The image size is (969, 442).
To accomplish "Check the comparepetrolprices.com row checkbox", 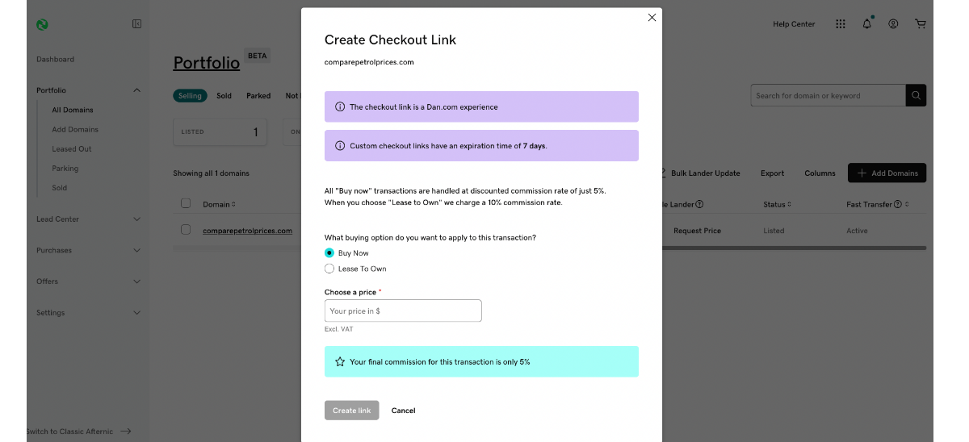I will pos(186,230).
